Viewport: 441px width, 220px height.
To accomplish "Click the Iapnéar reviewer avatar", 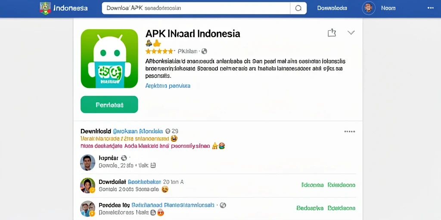I will (x=87, y=162).
